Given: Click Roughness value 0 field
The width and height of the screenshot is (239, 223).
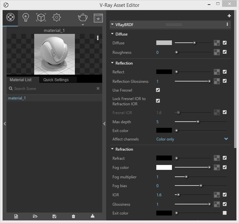Looking at the screenshot, I should [158, 52].
